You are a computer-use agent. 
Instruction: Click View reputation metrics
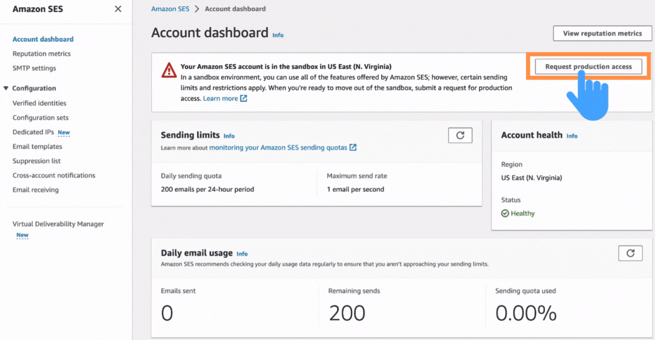(602, 33)
